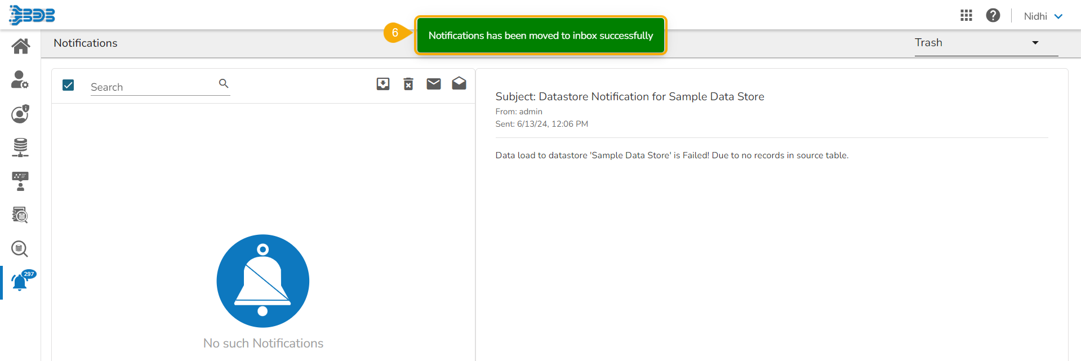This screenshot has height=361, width=1081.
Task: Click the search magnifier icon
Action: 224,84
